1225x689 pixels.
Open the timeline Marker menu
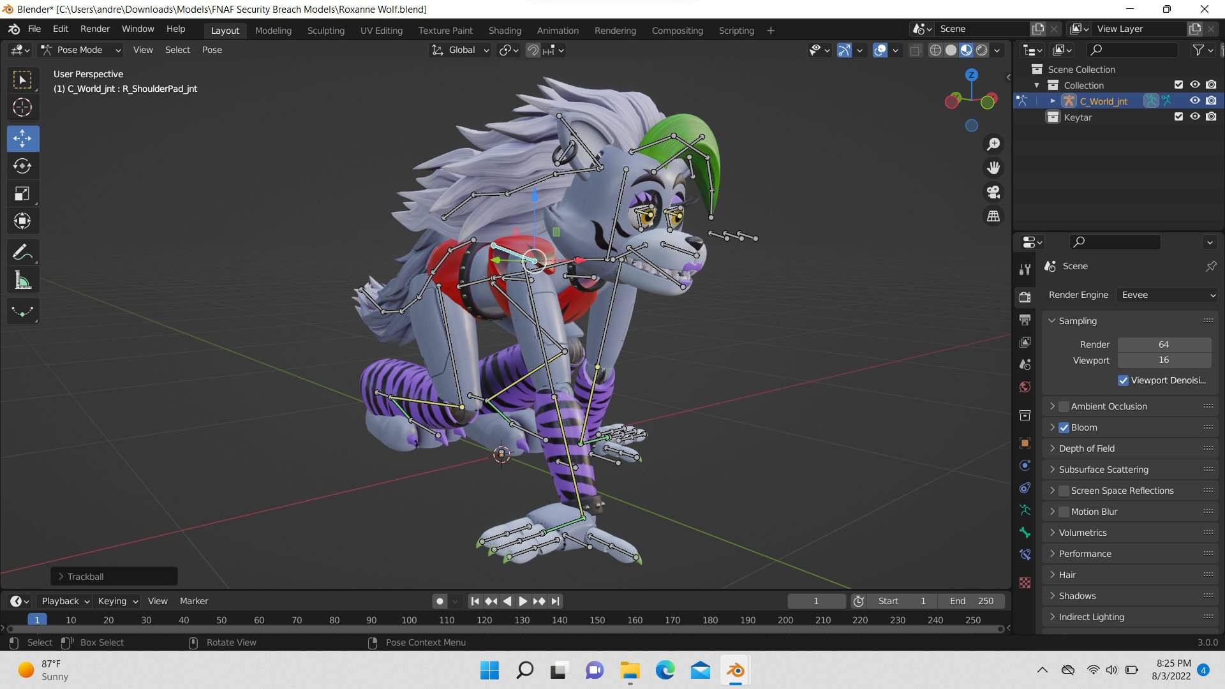(194, 601)
